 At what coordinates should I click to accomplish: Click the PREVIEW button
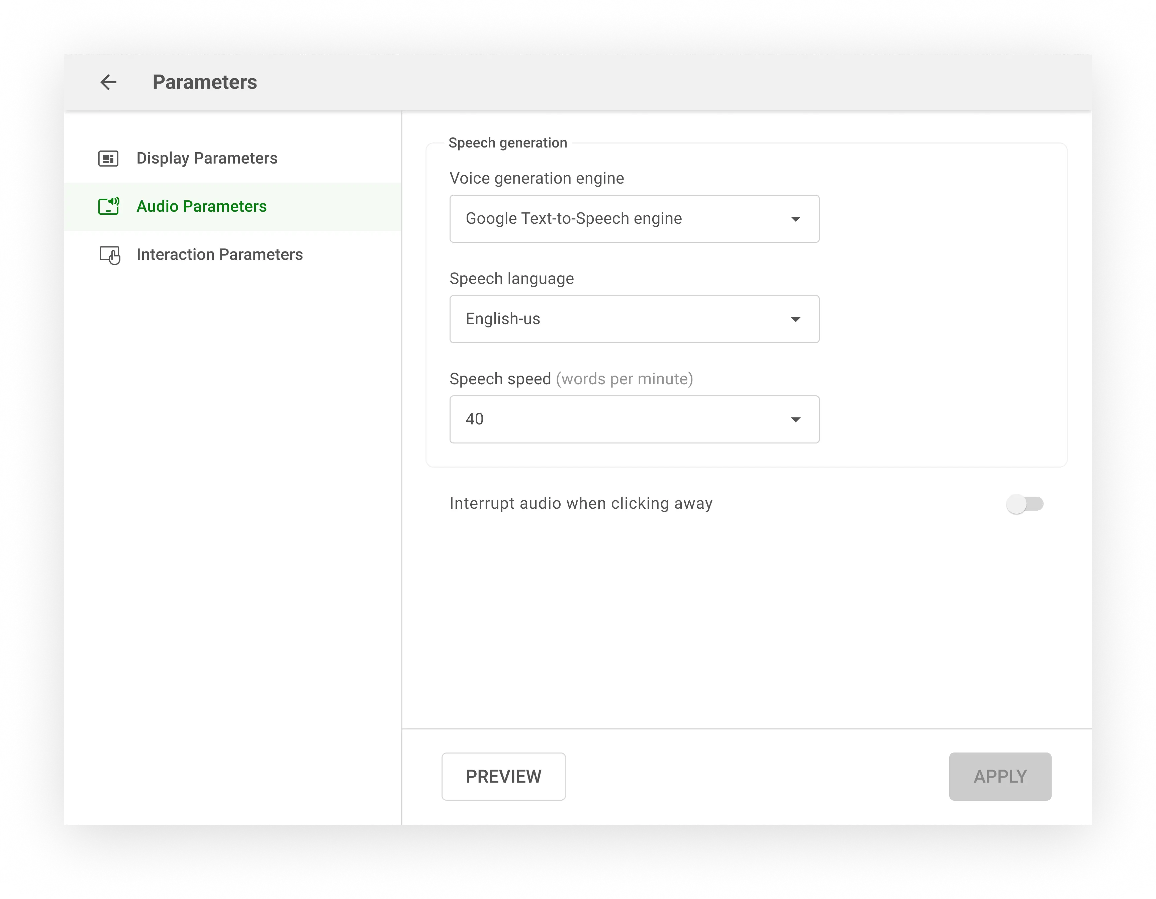pyautogui.click(x=504, y=776)
